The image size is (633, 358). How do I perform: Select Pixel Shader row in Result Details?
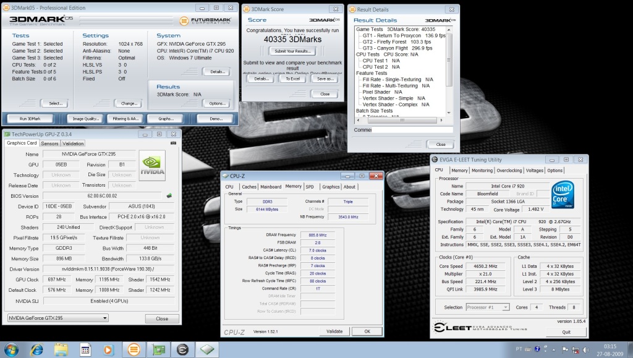point(382,92)
